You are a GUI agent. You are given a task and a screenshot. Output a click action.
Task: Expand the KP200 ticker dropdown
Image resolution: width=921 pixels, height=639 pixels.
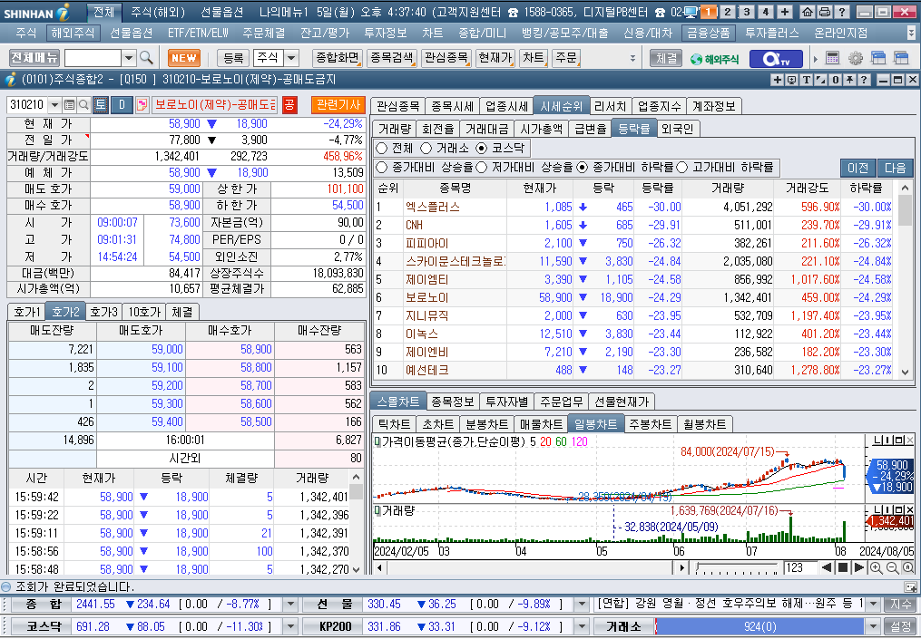582,626
